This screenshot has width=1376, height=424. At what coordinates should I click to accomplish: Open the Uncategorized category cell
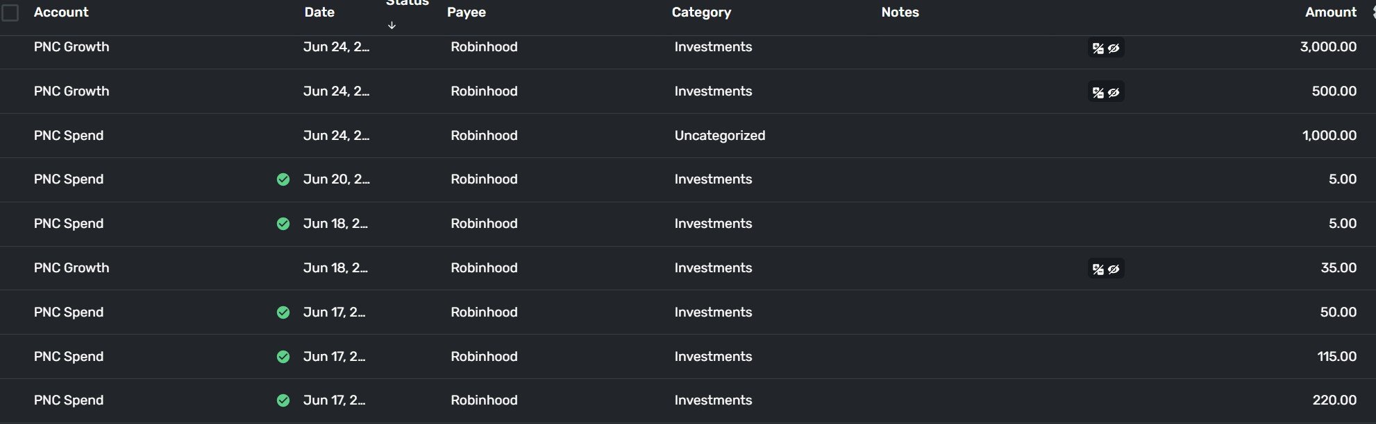click(719, 136)
